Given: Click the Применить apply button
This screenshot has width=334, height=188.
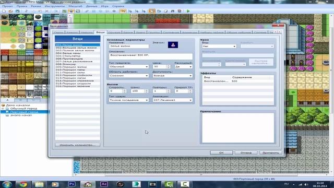Looking at the screenshot, I should tap(271, 152).
